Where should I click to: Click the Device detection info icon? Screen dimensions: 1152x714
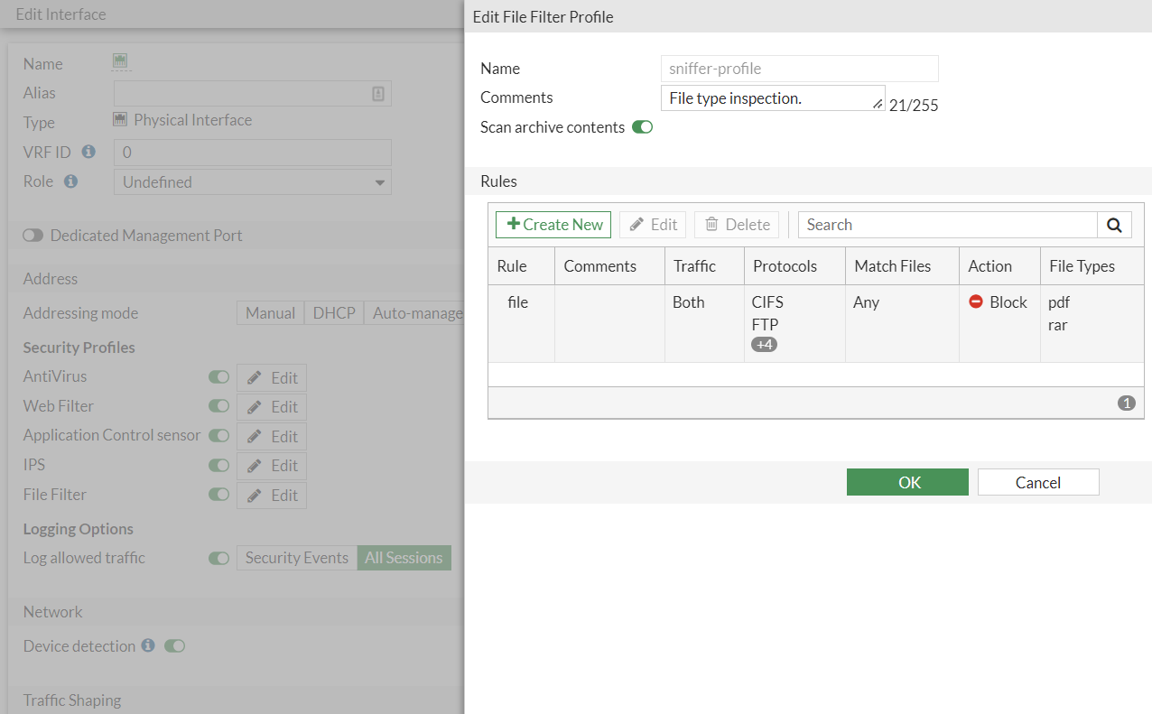[x=148, y=646]
